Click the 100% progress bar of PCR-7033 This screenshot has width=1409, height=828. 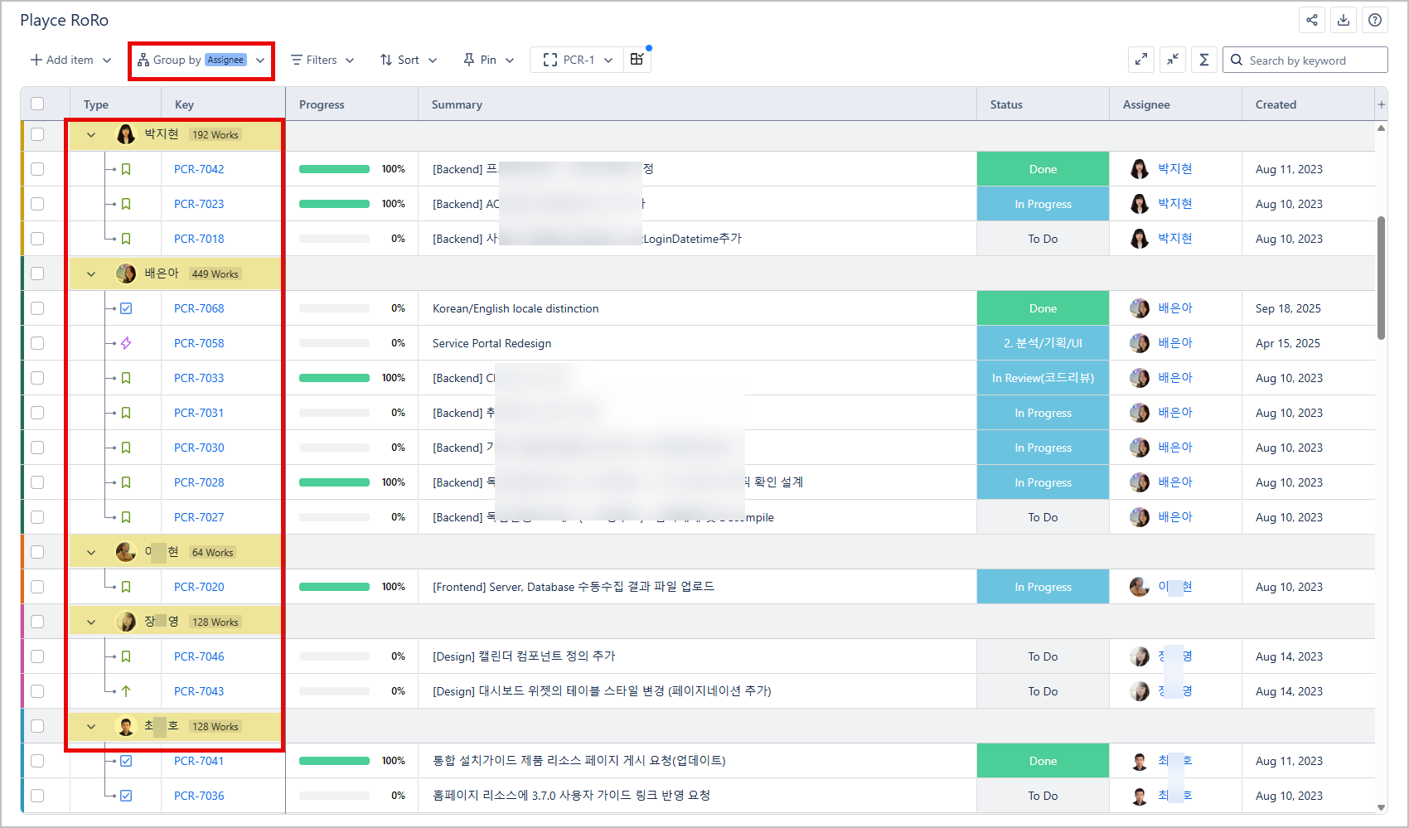[x=334, y=377]
